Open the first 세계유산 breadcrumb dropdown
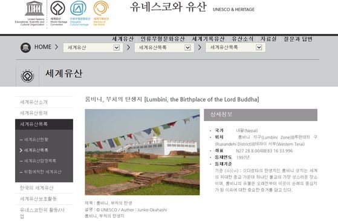Viewport: 338px width, 221px height. (x=93, y=47)
